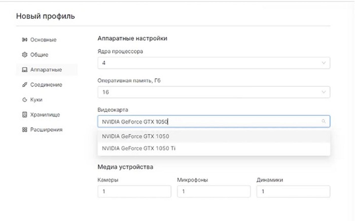
Task: Expand Ядра процессора chevron arrow
Action: pyautogui.click(x=324, y=63)
